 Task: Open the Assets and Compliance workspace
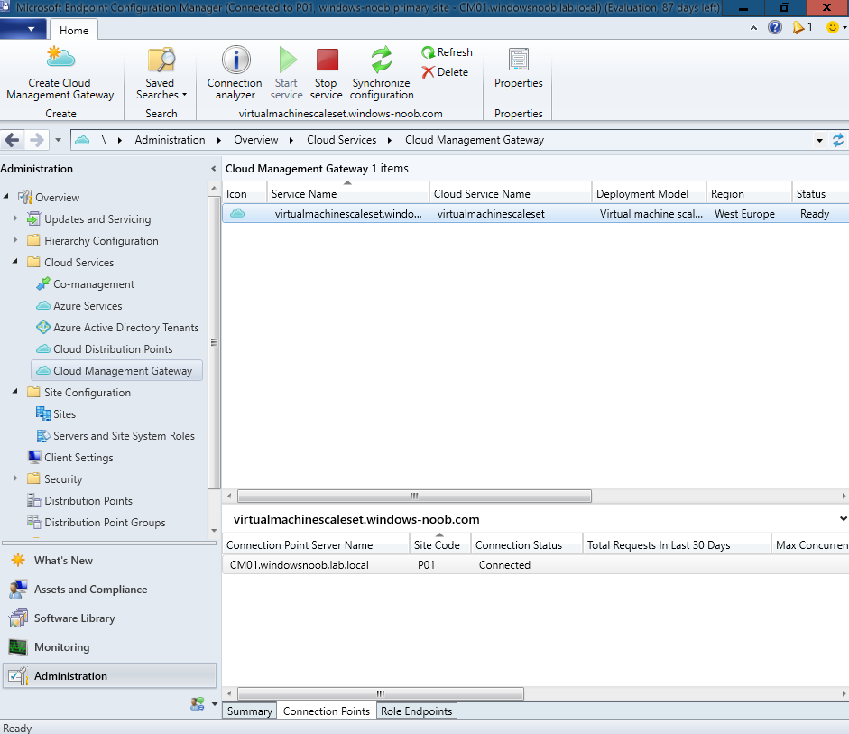click(x=90, y=589)
